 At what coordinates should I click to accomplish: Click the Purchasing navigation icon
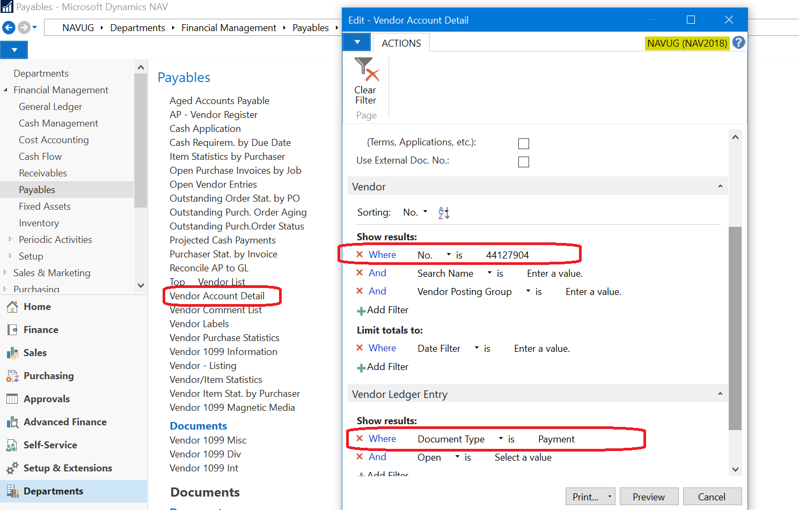(x=12, y=376)
